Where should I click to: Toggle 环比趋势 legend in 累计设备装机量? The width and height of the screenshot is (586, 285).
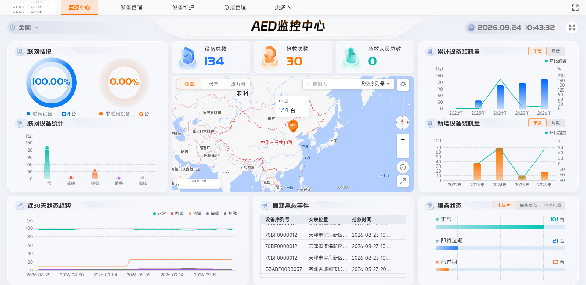(x=555, y=61)
